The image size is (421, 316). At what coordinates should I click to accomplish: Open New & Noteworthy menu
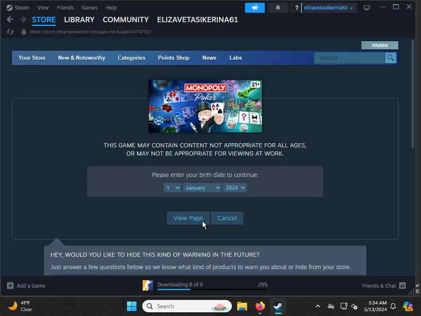tap(82, 58)
